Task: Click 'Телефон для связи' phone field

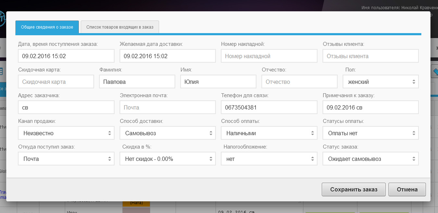Action: point(269,107)
